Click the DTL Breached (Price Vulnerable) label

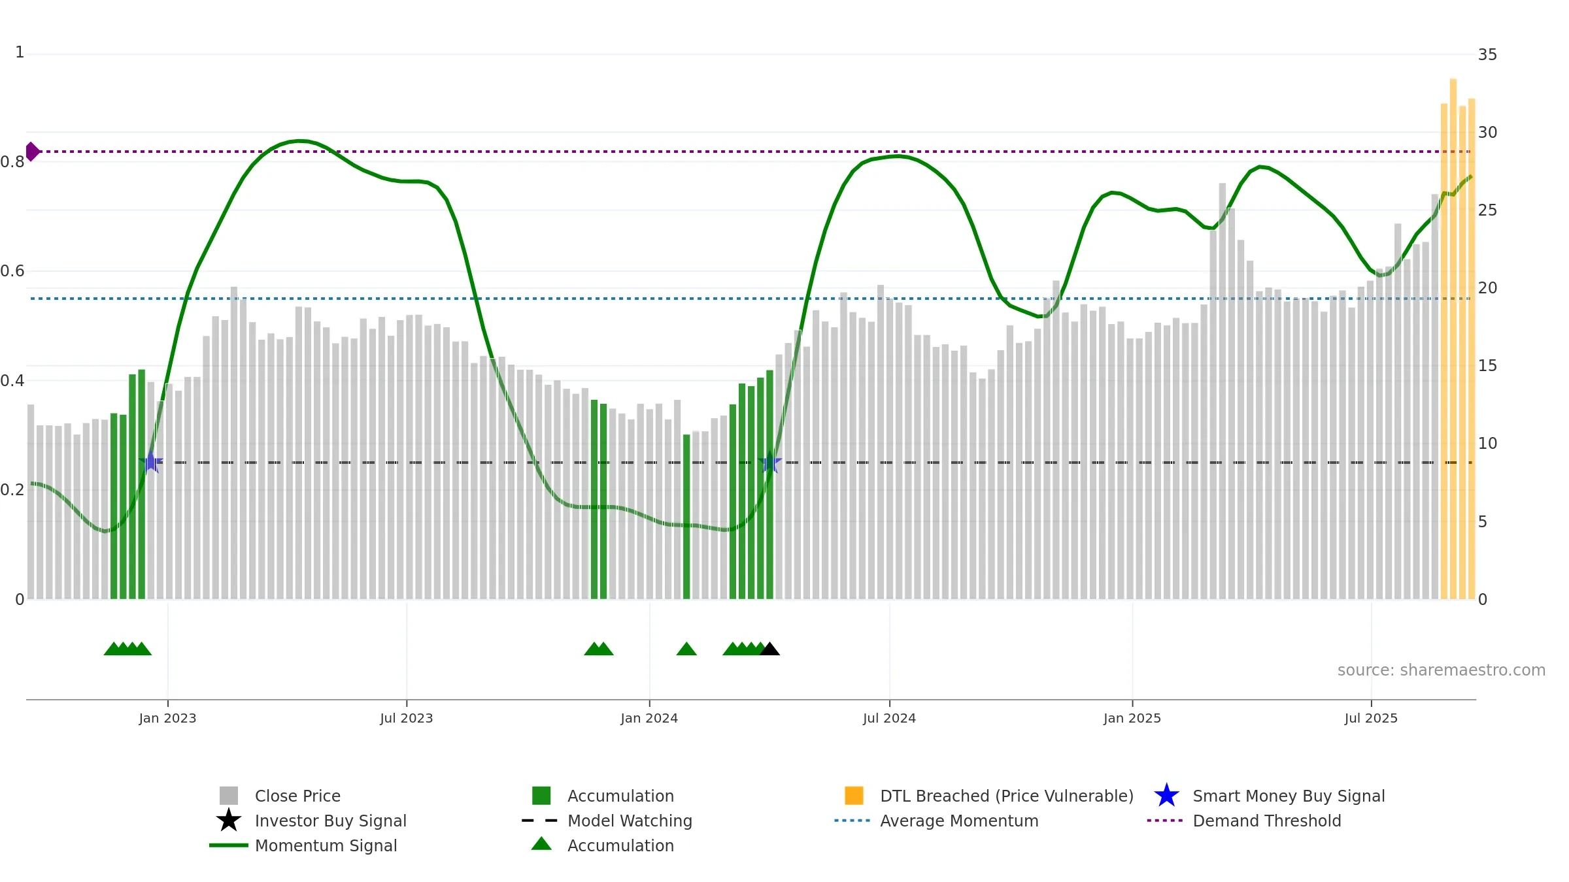pyautogui.click(x=1007, y=796)
